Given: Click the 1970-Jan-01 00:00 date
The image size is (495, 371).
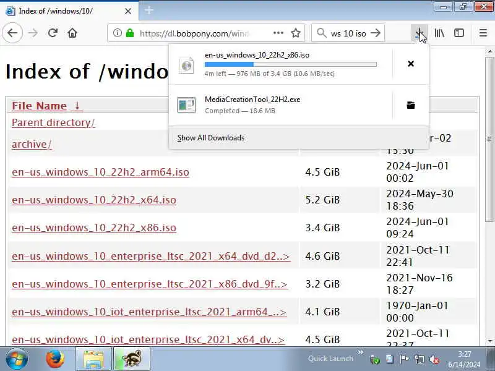Looking at the screenshot, I should tap(417, 312).
